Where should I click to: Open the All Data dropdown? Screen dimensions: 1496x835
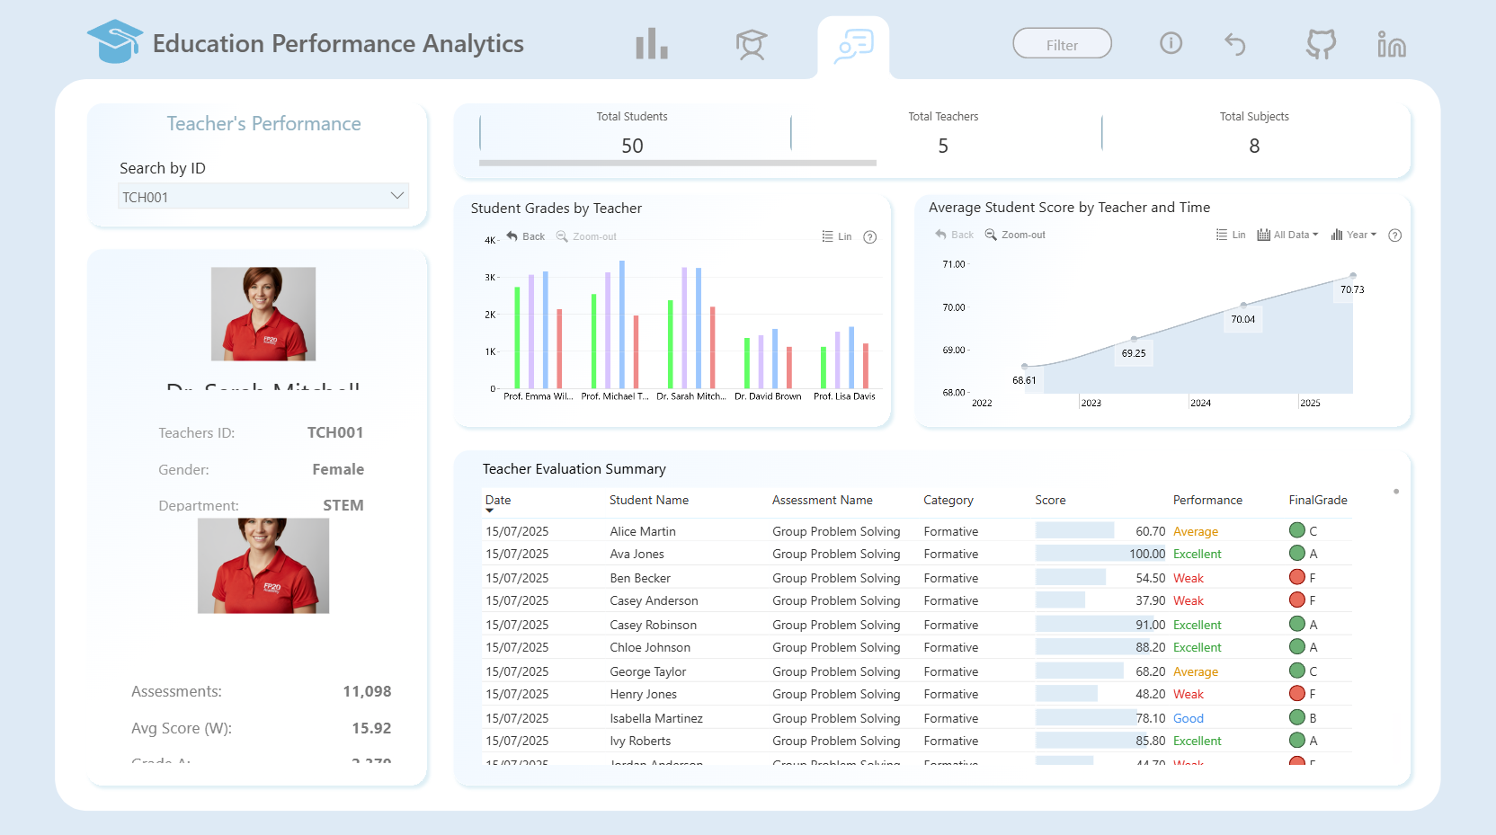(1287, 235)
